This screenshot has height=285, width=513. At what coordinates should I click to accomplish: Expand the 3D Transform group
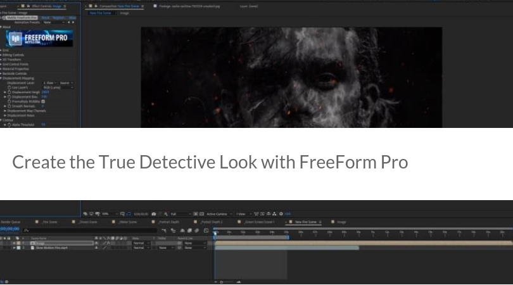coord(1,60)
